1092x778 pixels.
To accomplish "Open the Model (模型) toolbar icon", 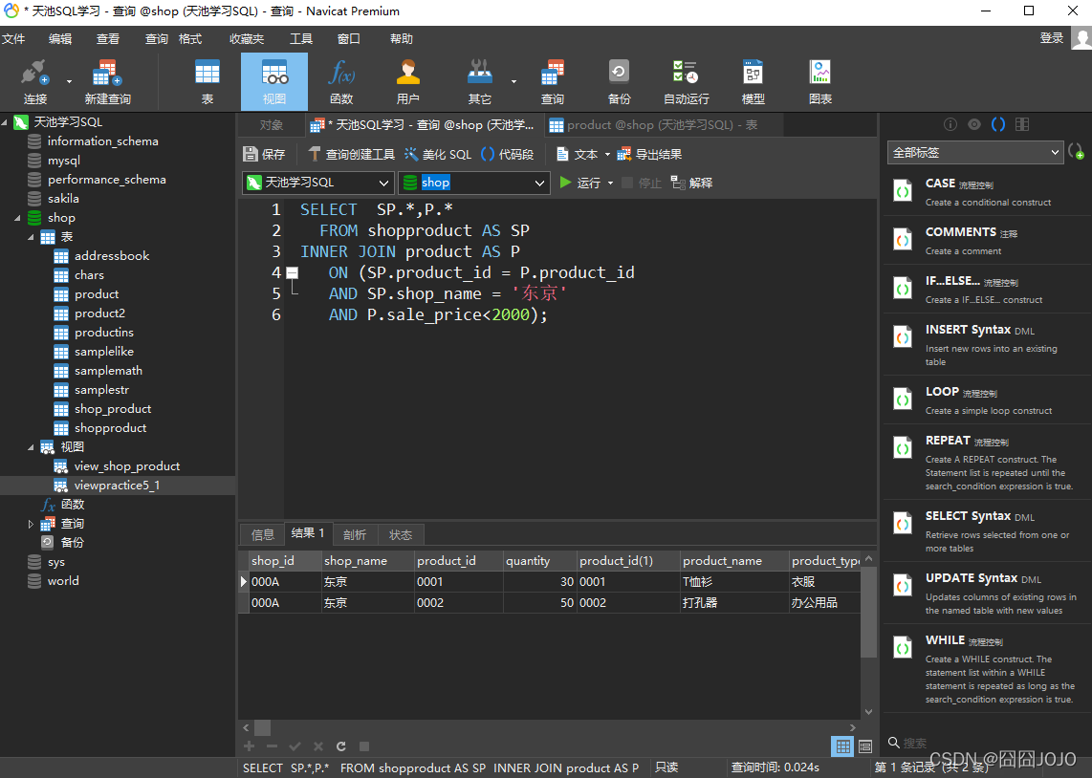I will click(x=753, y=82).
